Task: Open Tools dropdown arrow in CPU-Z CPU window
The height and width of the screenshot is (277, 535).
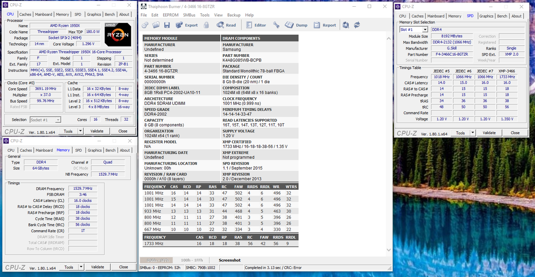Action: (x=80, y=131)
